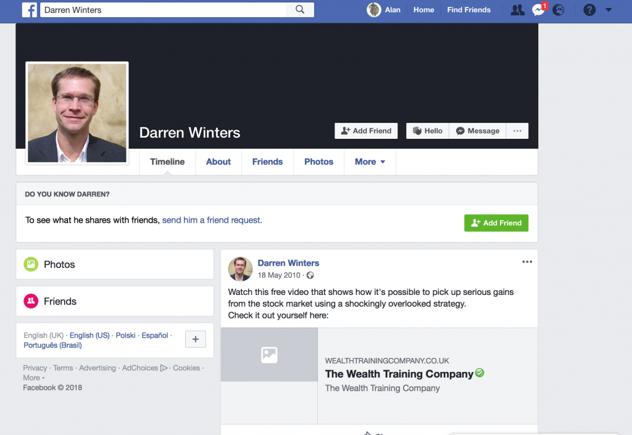Click the broken image placeholder in link preview
Screen dimensions: 632x435
click(269, 354)
